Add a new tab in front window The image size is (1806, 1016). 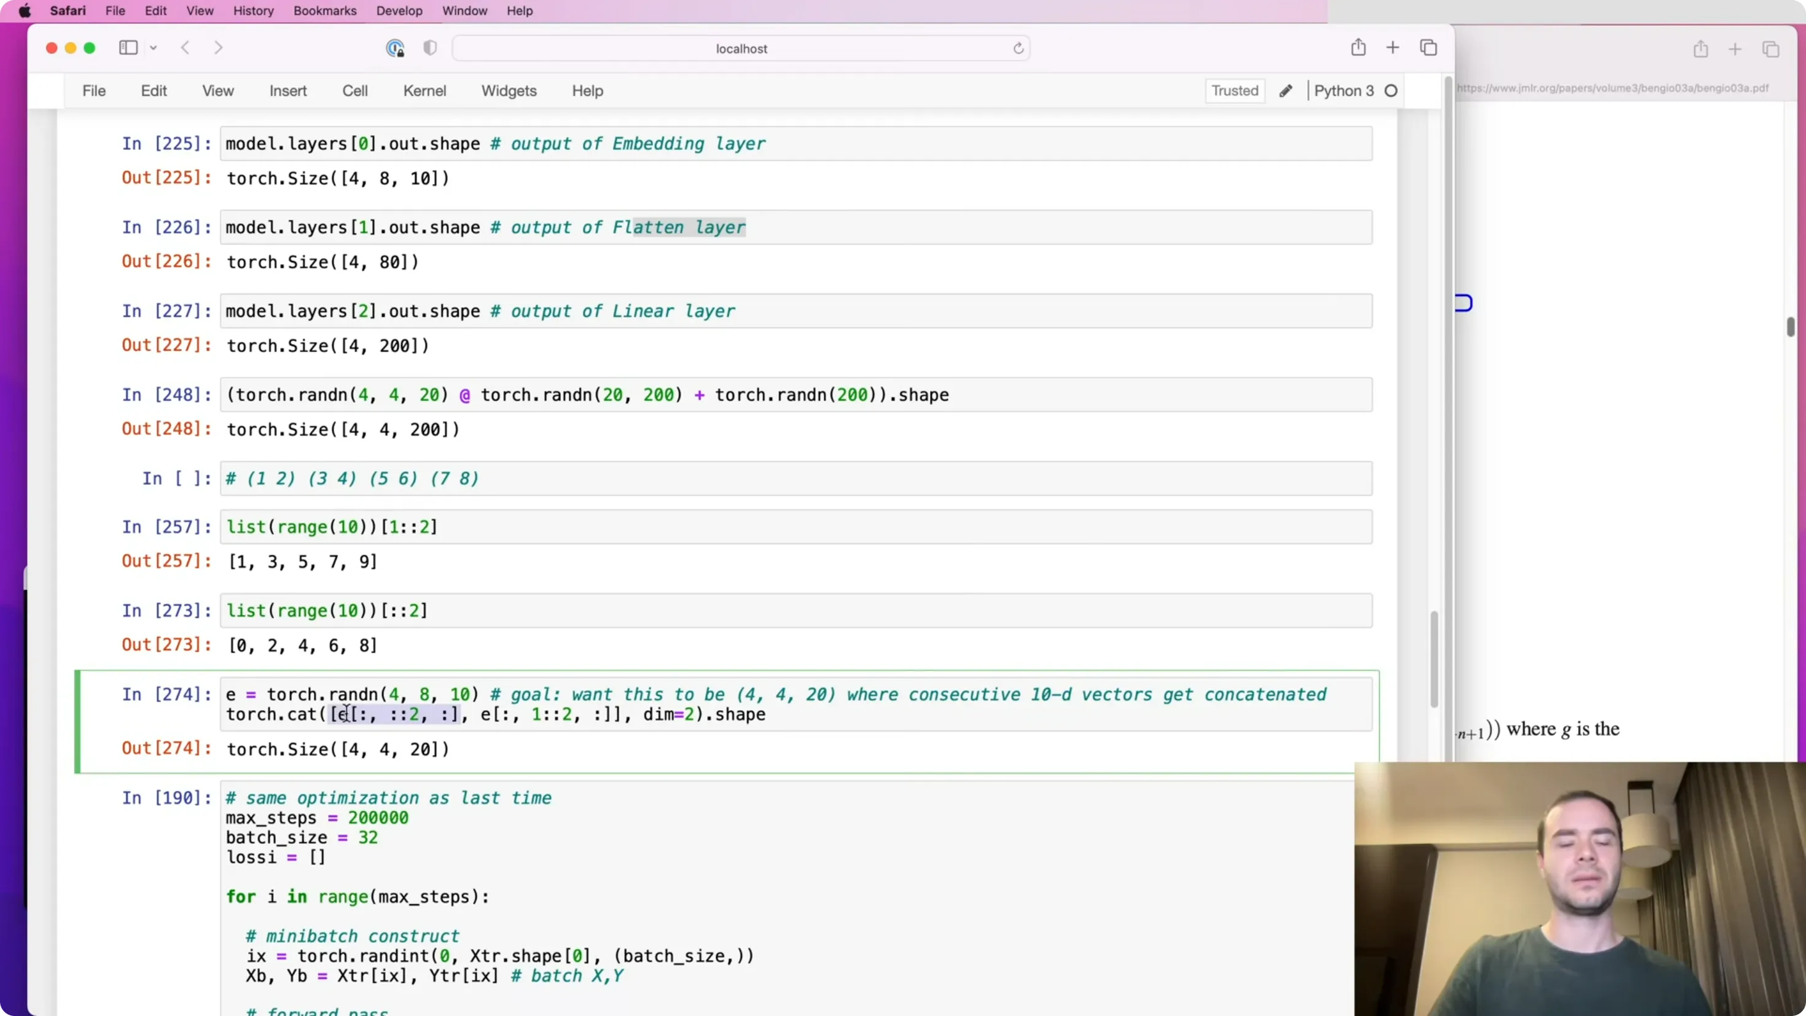pyautogui.click(x=1393, y=48)
